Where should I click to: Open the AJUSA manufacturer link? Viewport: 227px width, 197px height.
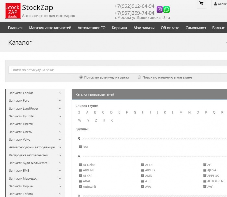click(211, 170)
